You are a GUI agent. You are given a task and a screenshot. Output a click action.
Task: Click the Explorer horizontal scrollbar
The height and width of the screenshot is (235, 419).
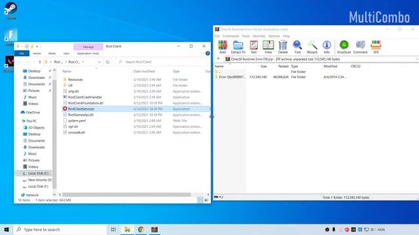coord(126,195)
